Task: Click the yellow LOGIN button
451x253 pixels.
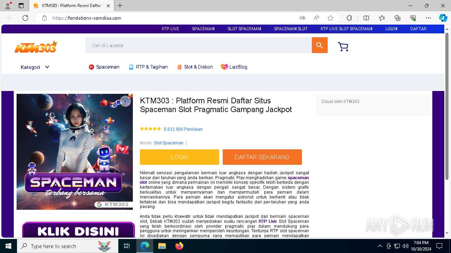Action: (x=179, y=157)
